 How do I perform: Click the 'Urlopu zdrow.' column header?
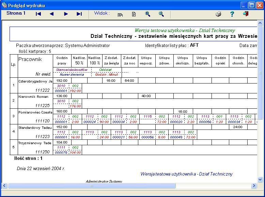(x=164, y=61)
